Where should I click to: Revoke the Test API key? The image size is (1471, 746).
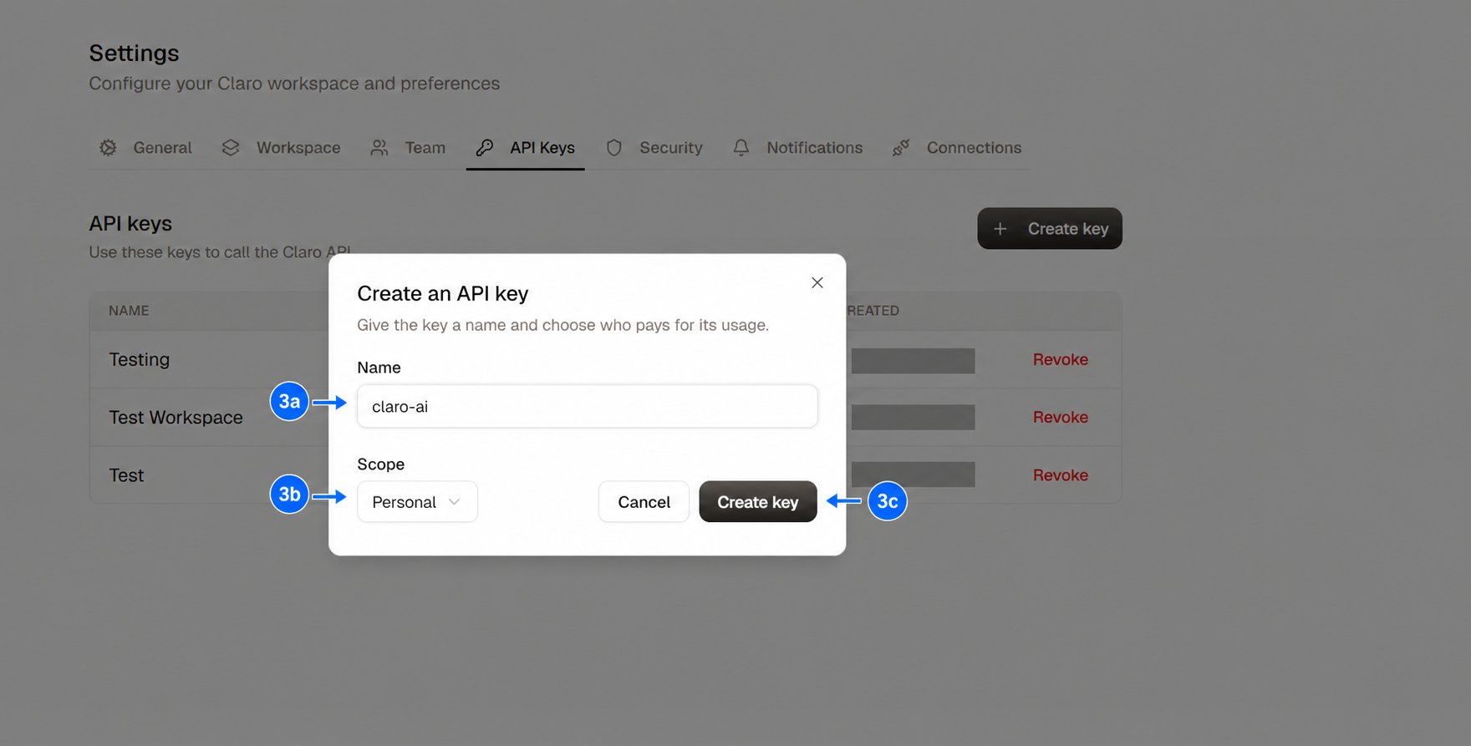(x=1061, y=474)
